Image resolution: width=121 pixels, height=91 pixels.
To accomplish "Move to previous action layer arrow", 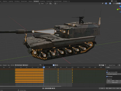I will (x=12, y=65).
